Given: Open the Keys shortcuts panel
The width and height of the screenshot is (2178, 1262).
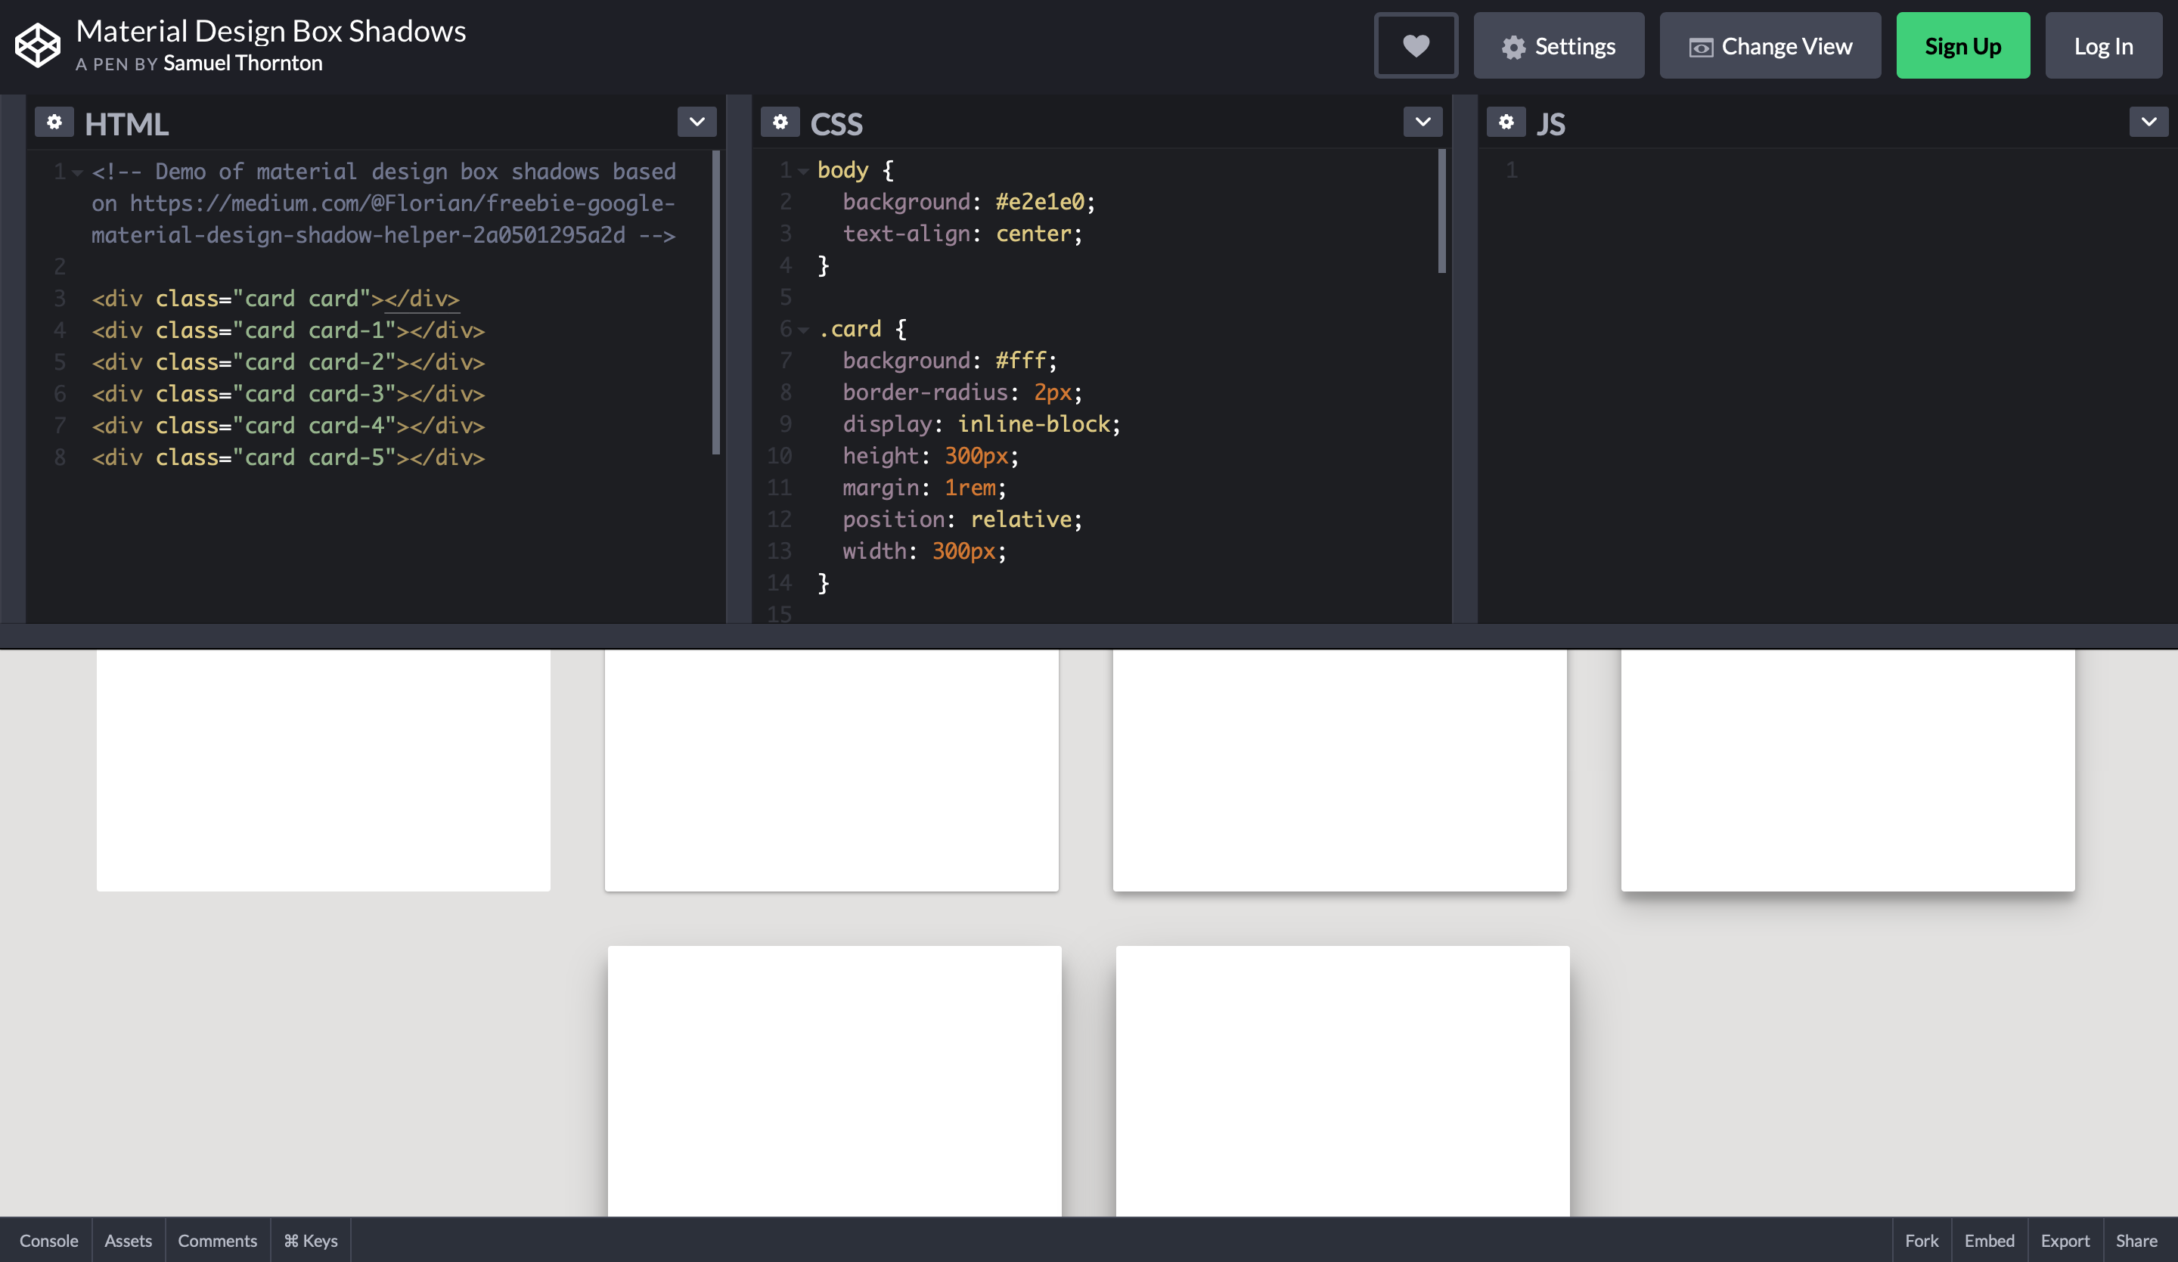Looking at the screenshot, I should 311,1240.
